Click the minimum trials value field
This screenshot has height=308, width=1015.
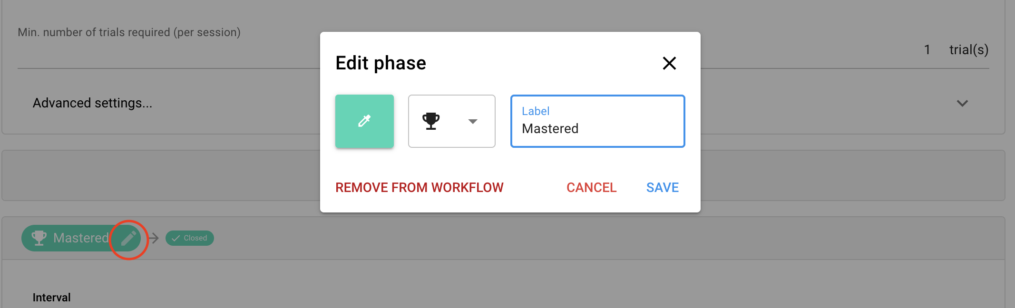[x=927, y=50]
